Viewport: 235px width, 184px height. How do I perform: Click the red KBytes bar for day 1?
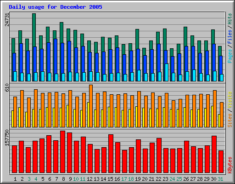[14, 159]
